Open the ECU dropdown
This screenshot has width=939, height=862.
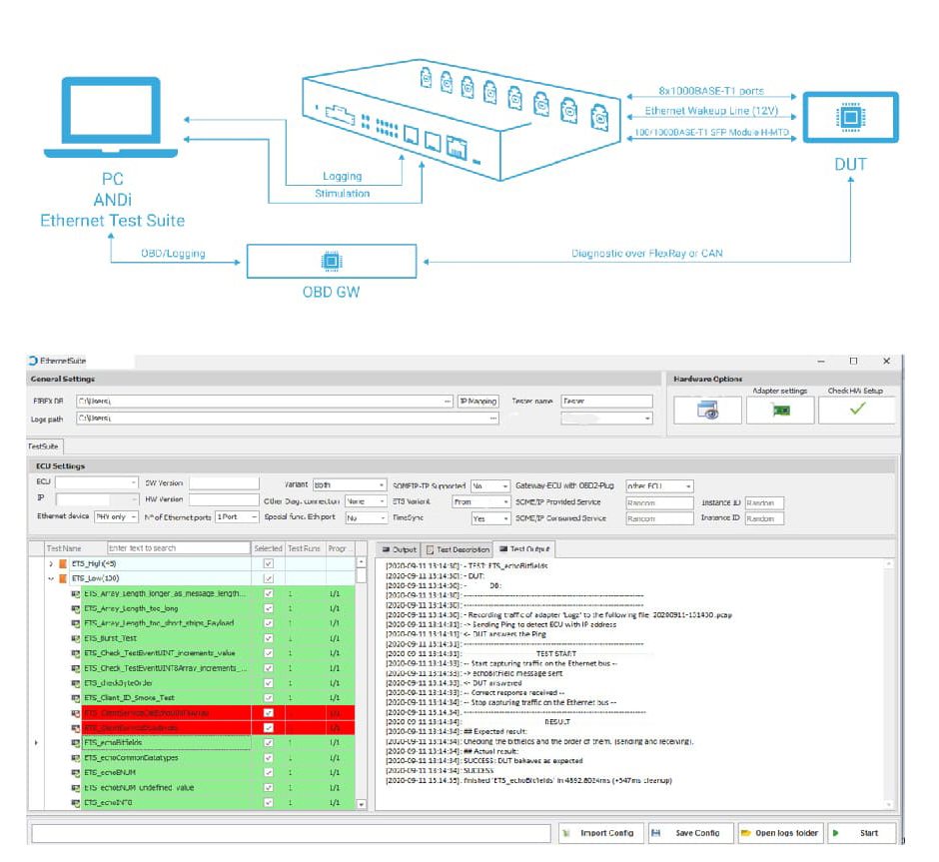(x=97, y=482)
